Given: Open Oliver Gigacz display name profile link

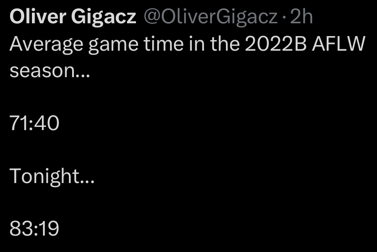Looking at the screenshot, I should point(73,17).
